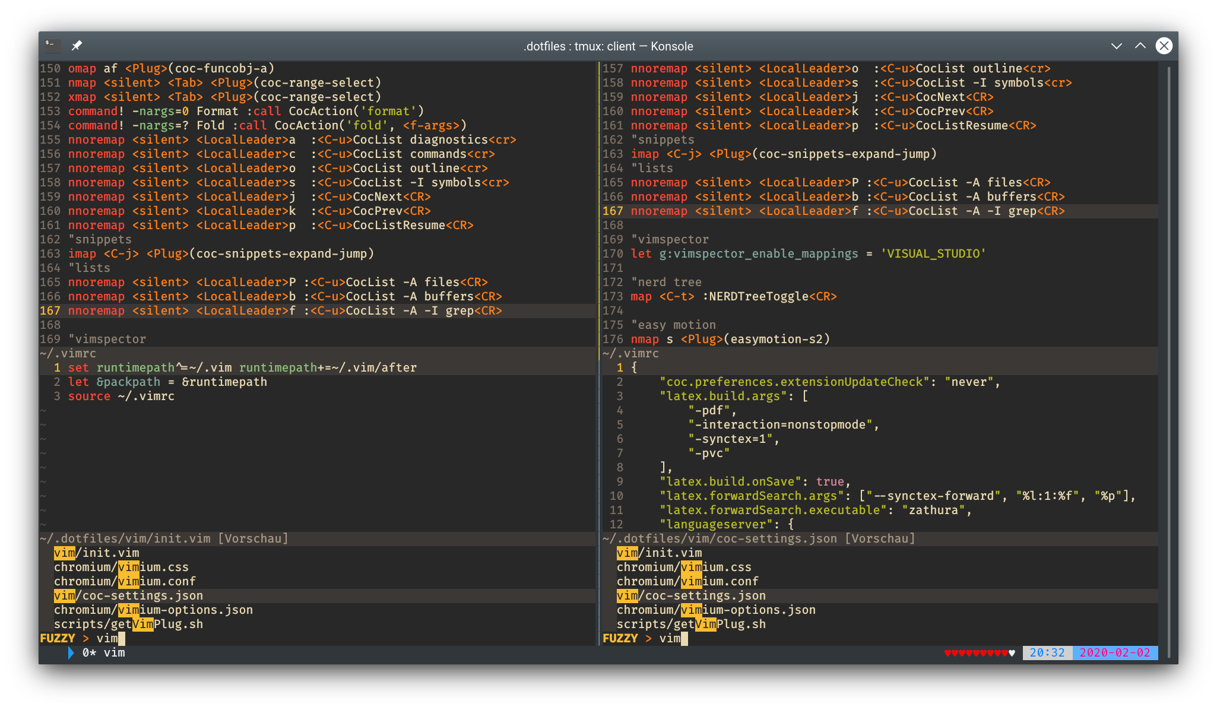Click the clock segment showing 20:32
The height and width of the screenshot is (710, 1217).
point(1048,652)
